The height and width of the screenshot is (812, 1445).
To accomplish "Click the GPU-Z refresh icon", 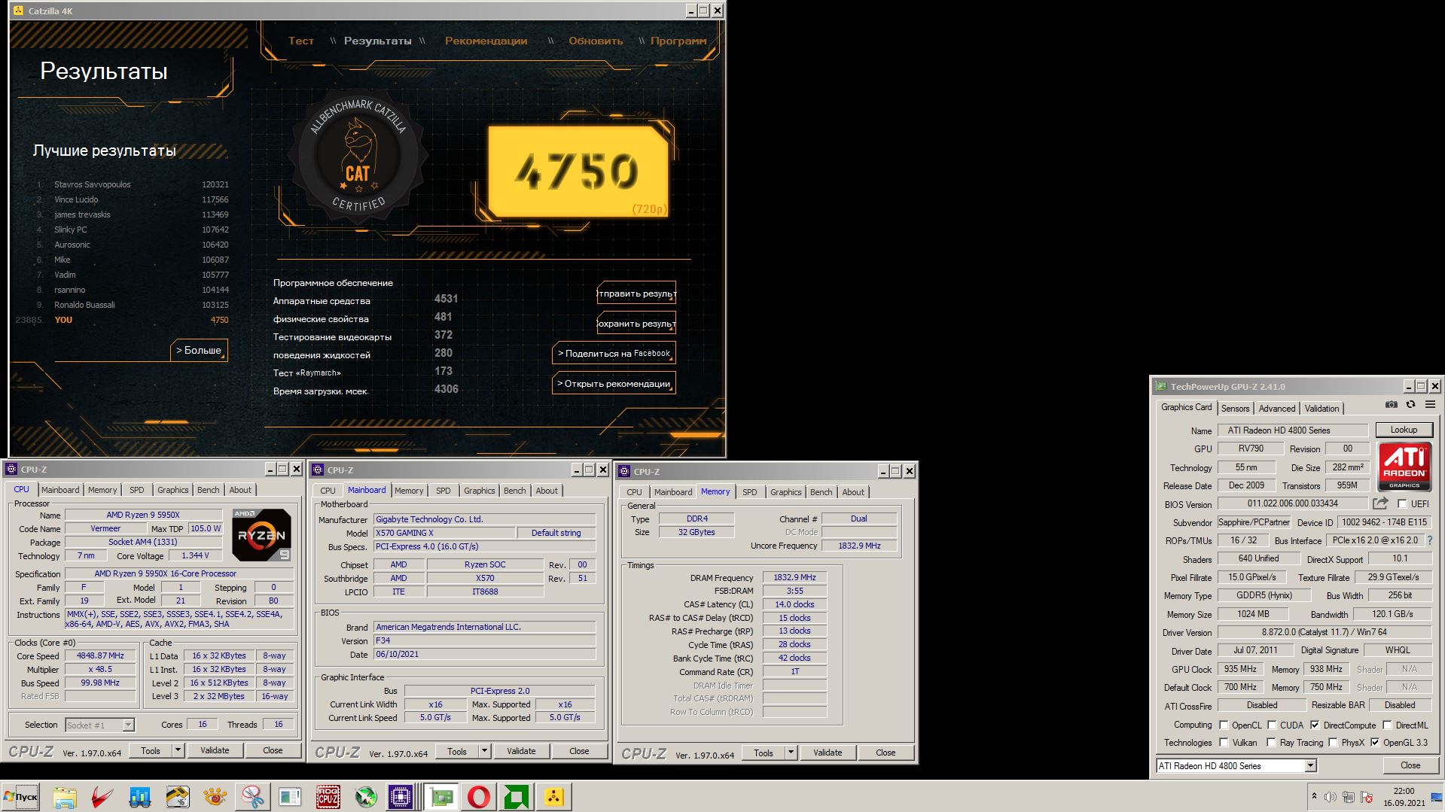I will point(1410,405).
